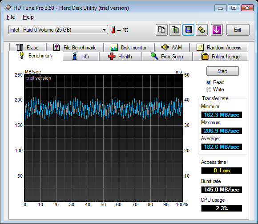Copy info to clipboard toolbar icon
The width and height of the screenshot is (258, 224).
pos(161,30)
